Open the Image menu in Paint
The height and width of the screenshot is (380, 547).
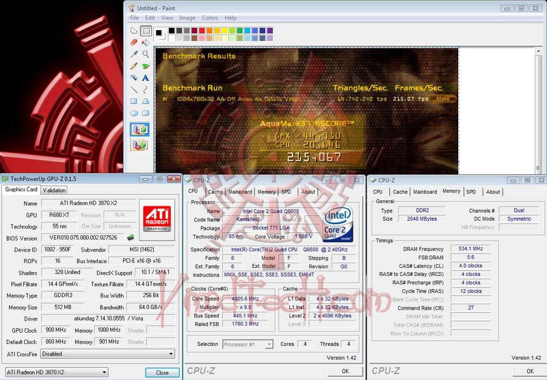tap(187, 18)
